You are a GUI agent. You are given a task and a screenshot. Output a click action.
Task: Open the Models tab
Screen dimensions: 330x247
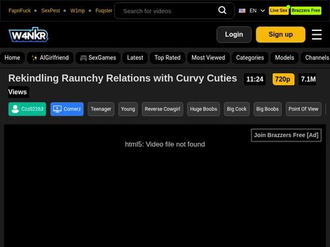point(284,58)
